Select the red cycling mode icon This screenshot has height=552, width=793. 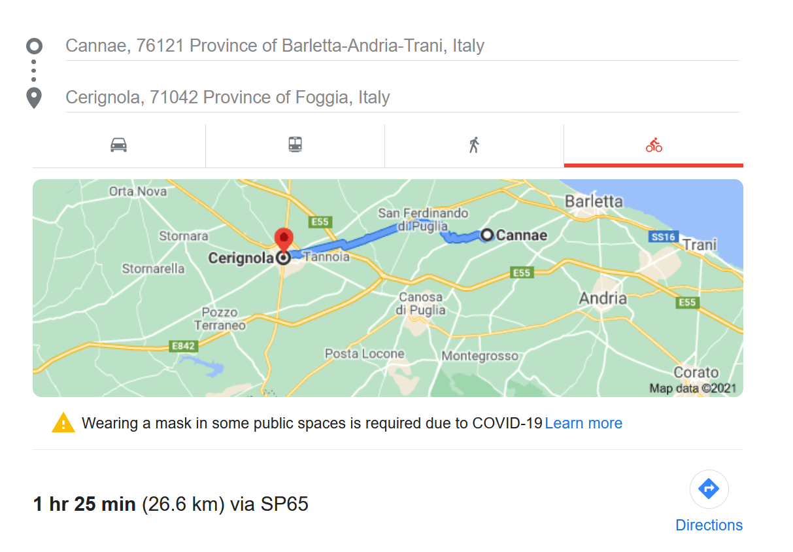point(654,145)
